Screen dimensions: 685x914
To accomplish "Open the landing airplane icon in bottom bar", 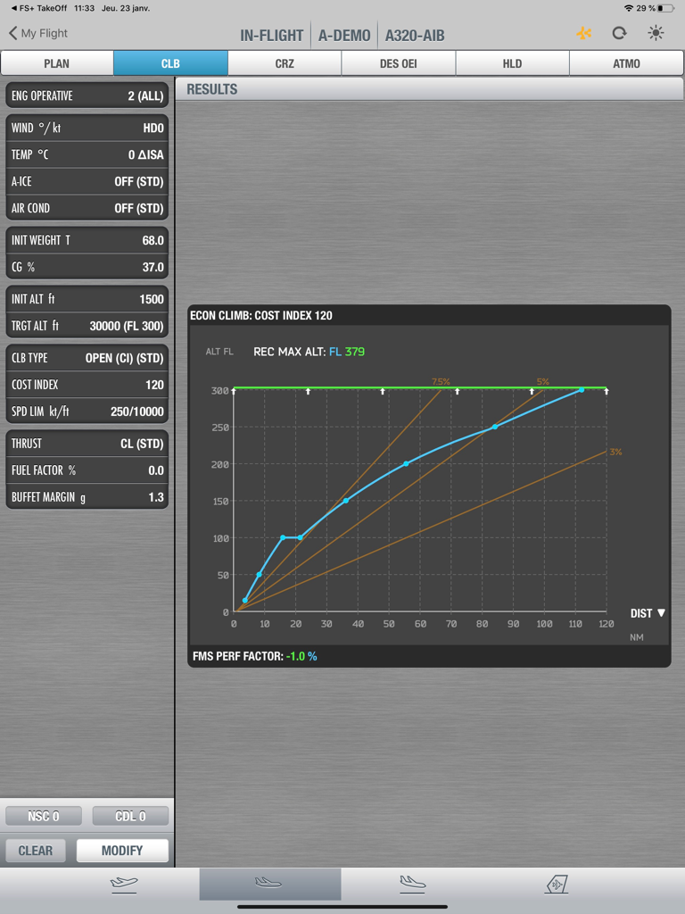I will (412, 885).
